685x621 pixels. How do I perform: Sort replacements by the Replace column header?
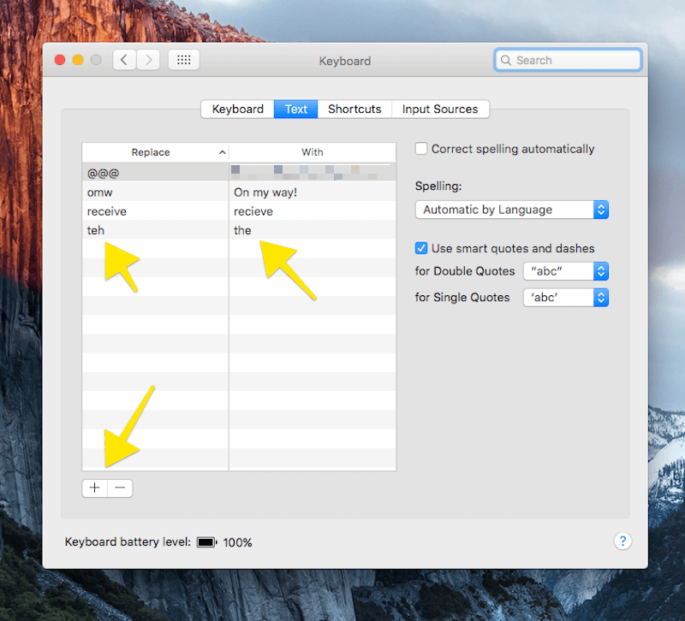[x=154, y=151]
